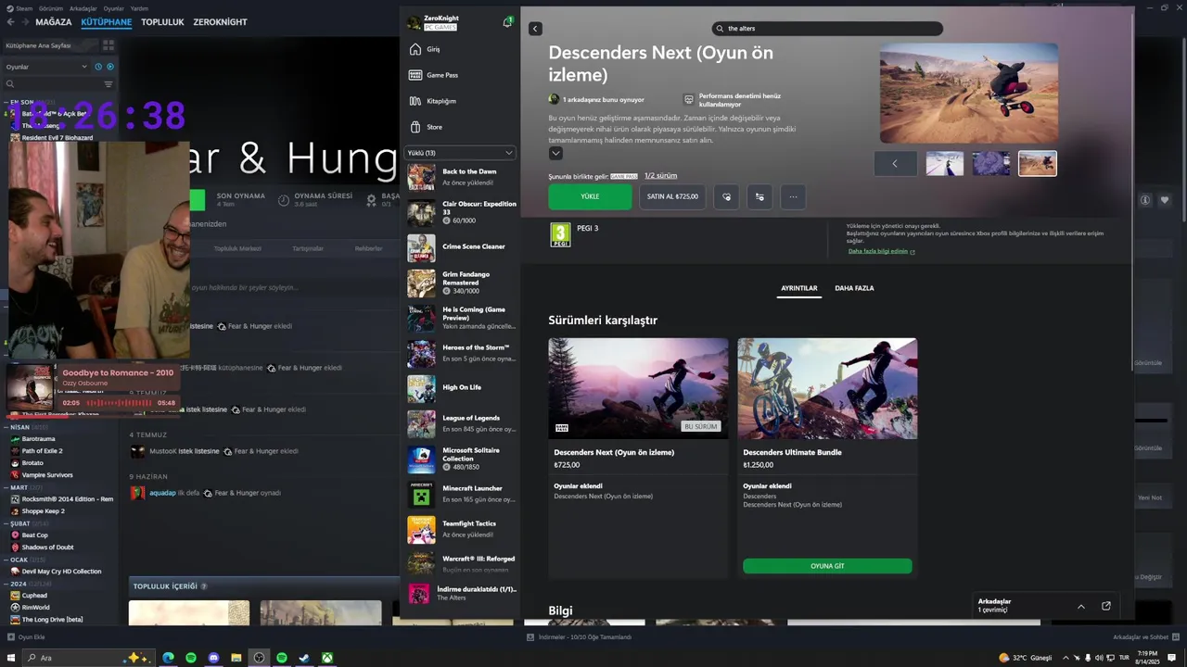Open Steam MAĞAZA tab

(53, 22)
